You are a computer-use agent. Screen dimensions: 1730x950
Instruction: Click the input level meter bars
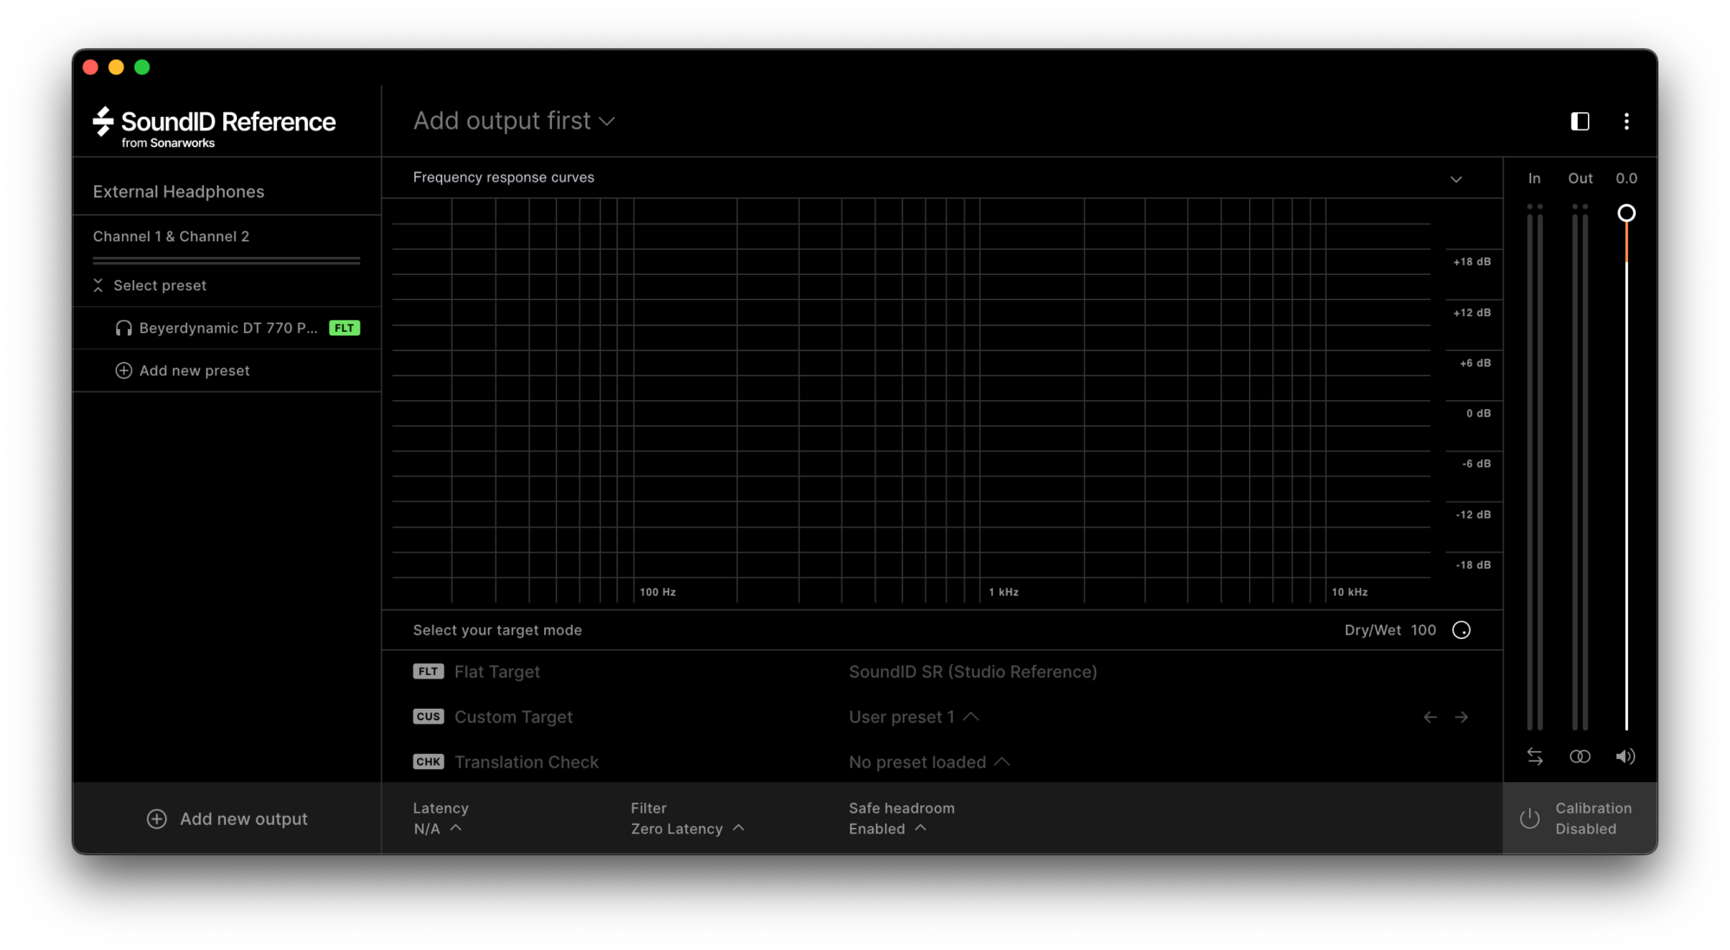point(1535,468)
